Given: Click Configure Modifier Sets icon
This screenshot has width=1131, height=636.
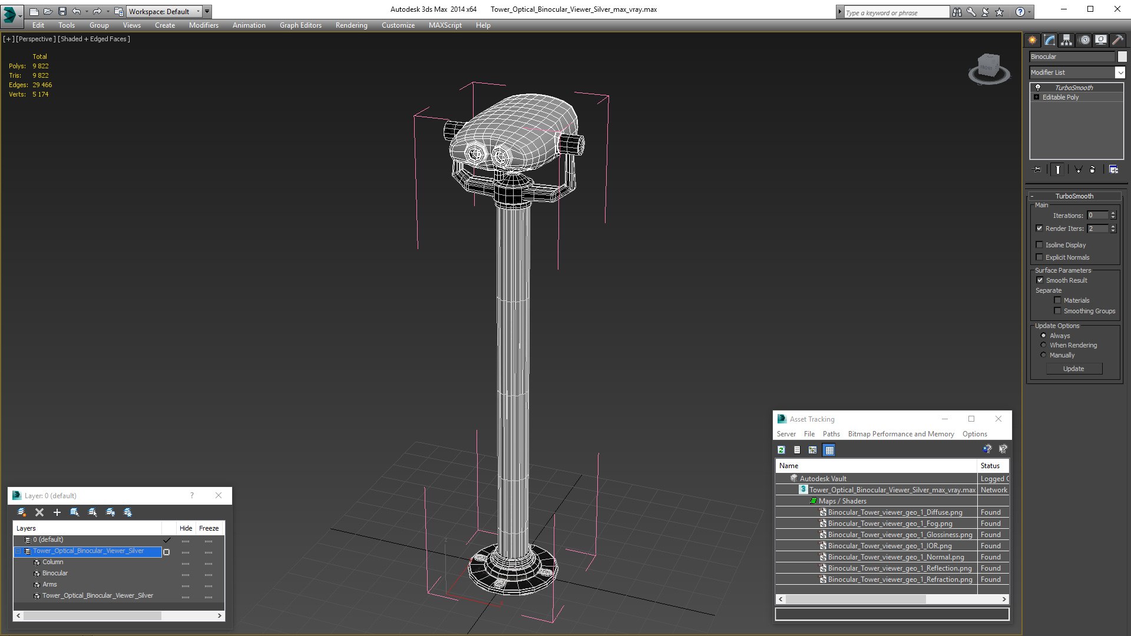Looking at the screenshot, I should coord(1113,170).
